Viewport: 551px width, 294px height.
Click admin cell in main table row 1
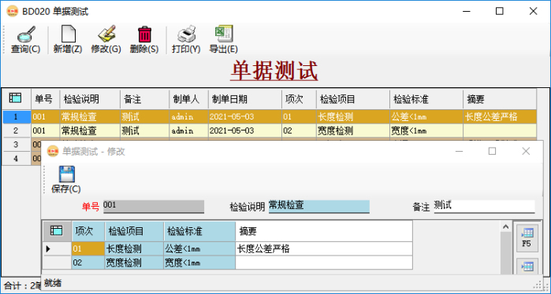188,116
